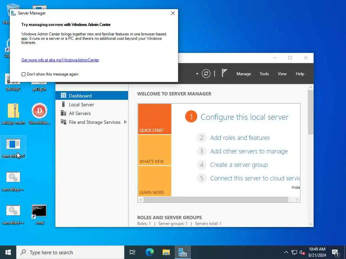This screenshot has width=346, height=259.
Task: Click the scroll down arrow in Server Manager
Action: (x=311, y=224)
